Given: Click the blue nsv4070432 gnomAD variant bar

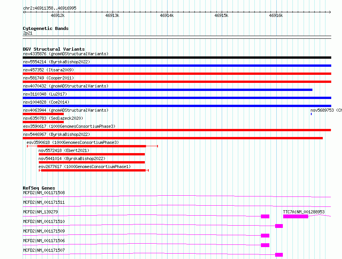Looking at the screenshot, I should point(168,90).
